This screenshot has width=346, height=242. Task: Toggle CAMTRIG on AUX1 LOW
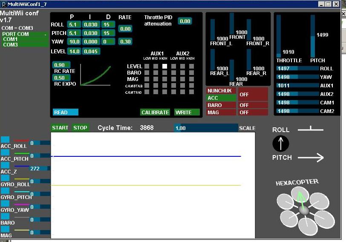pyautogui.click(x=147, y=92)
